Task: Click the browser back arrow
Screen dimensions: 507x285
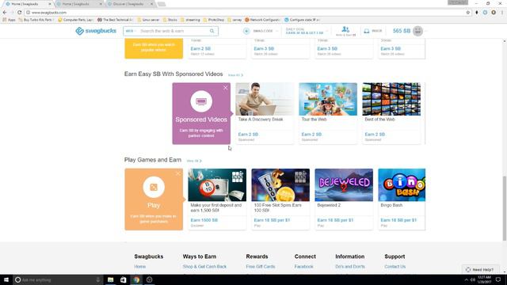Action: (5, 13)
